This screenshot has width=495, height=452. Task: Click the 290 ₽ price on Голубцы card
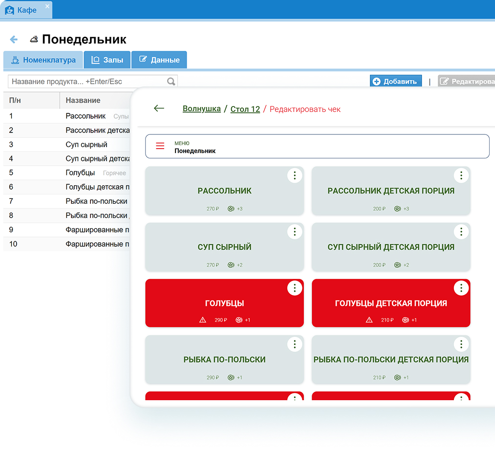(x=221, y=320)
